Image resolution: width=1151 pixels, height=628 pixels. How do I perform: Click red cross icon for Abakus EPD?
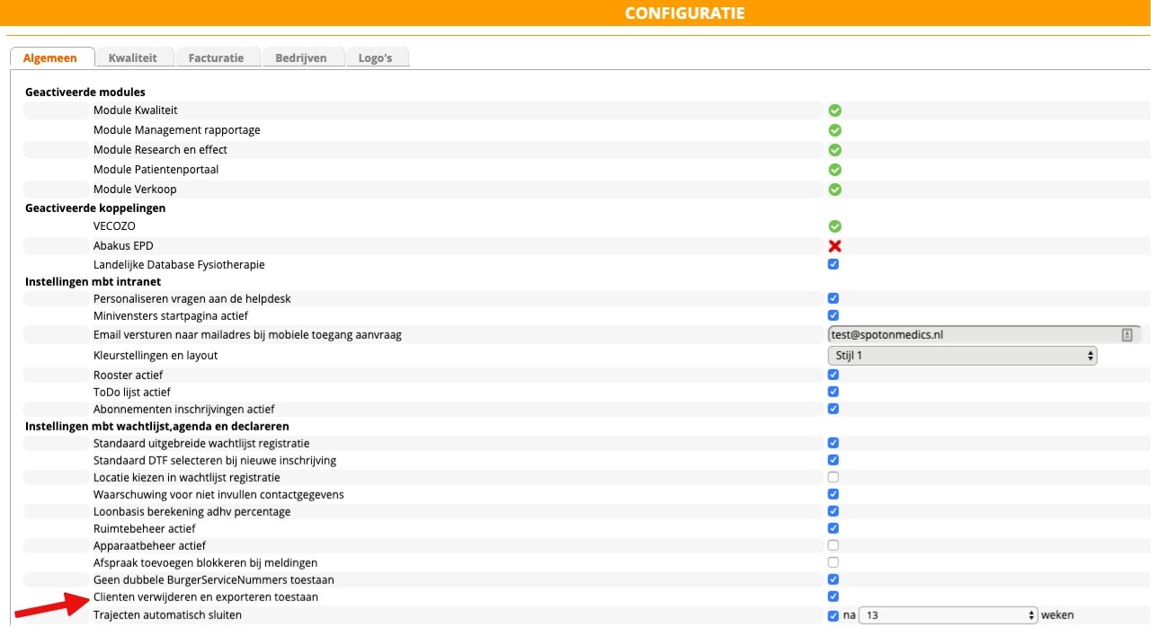pos(834,246)
